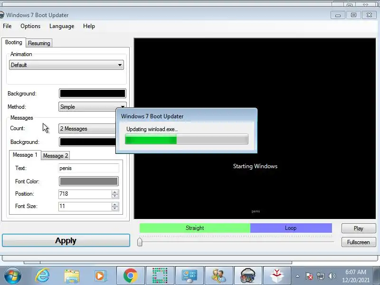The height and width of the screenshot is (285, 380).
Task: Select the Message 1 tab
Action: point(25,155)
